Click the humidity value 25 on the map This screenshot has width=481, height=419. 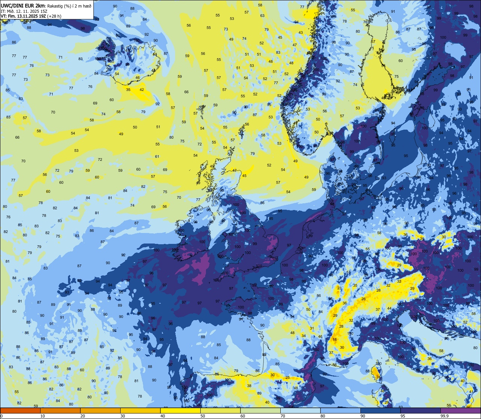coord(287,378)
